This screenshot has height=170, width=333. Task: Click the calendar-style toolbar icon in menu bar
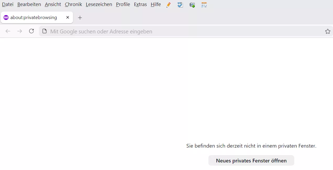click(204, 5)
